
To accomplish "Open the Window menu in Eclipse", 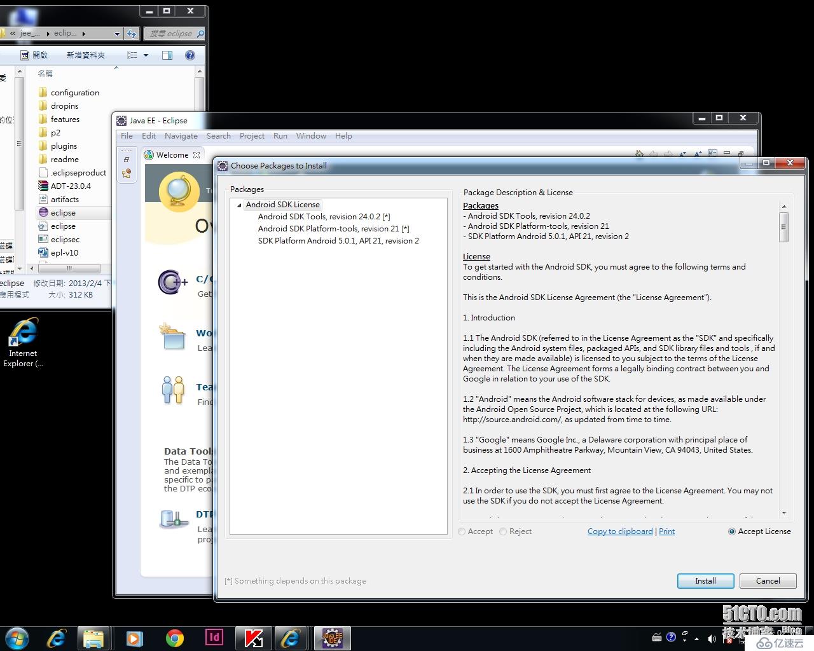I will click(x=311, y=136).
